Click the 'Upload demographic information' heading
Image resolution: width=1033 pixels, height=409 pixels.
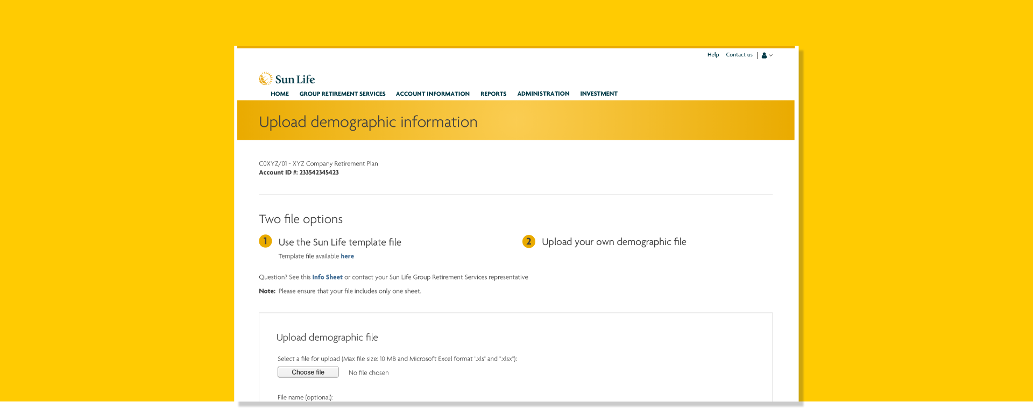tap(368, 122)
